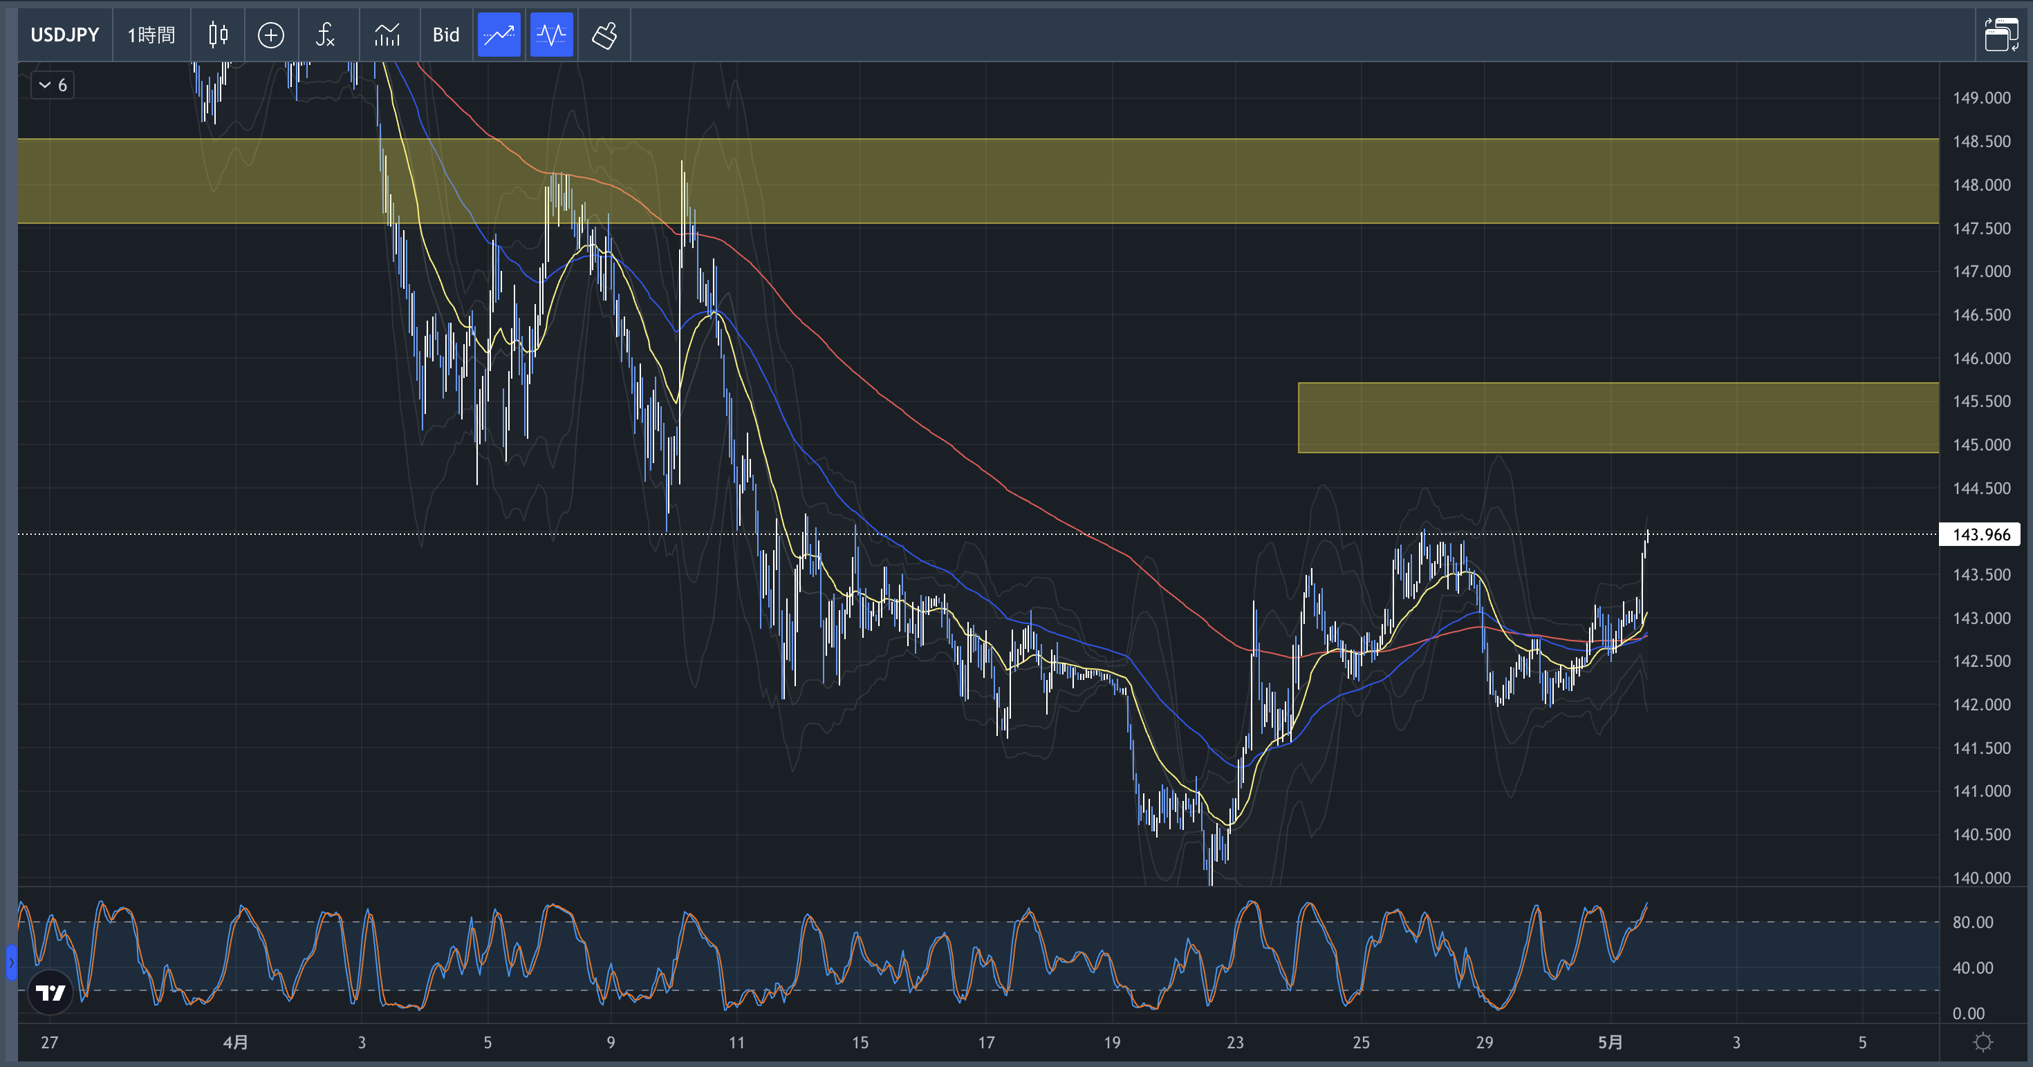This screenshot has height=1067, width=2033.
Task: Switch the Bid price type
Action: tap(446, 35)
